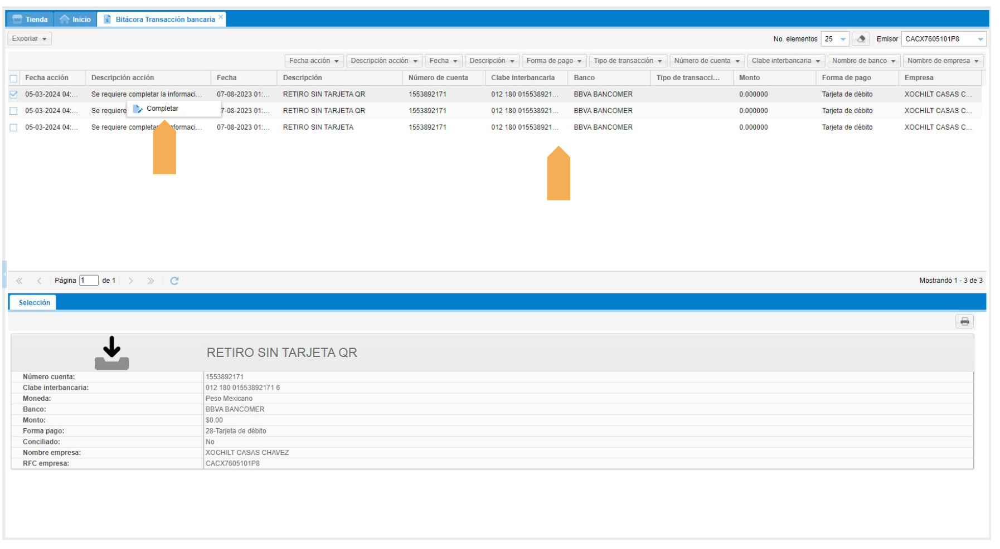
Task: Refresh the transaction grid
Action: (x=174, y=281)
